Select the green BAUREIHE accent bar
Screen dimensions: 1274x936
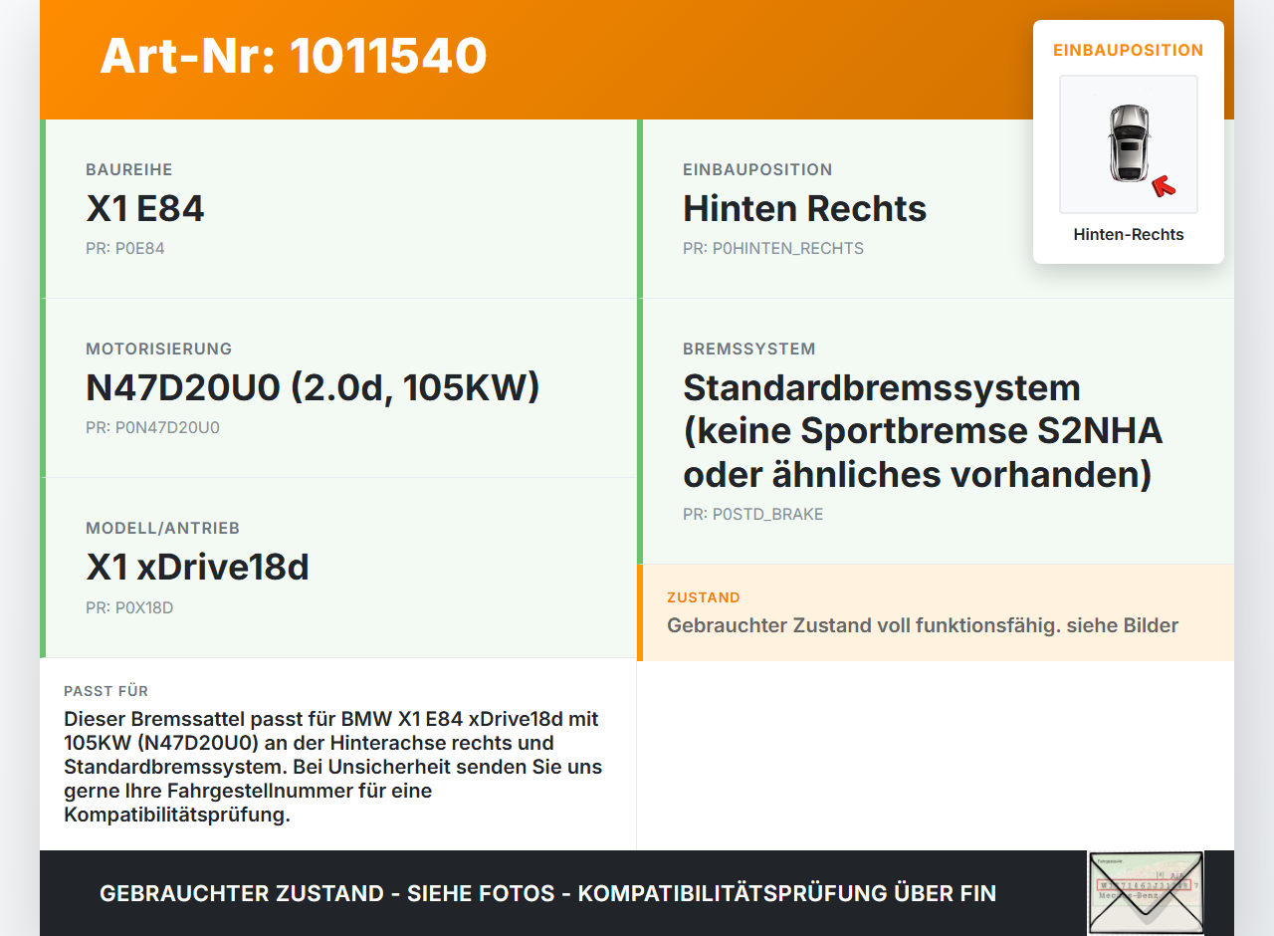(42, 209)
